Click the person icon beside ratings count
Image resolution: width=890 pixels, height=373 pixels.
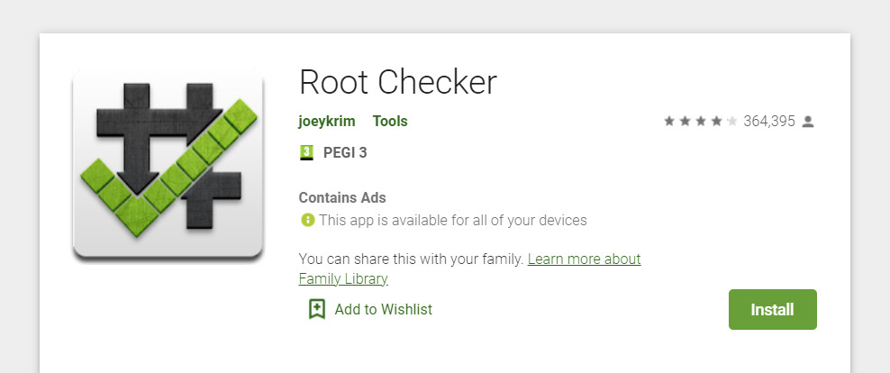(x=808, y=122)
